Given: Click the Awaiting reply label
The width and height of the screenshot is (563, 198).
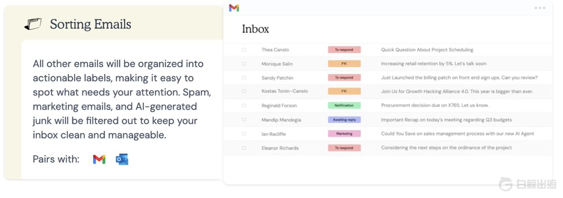Looking at the screenshot, I should pyautogui.click(x=344, y=120).
